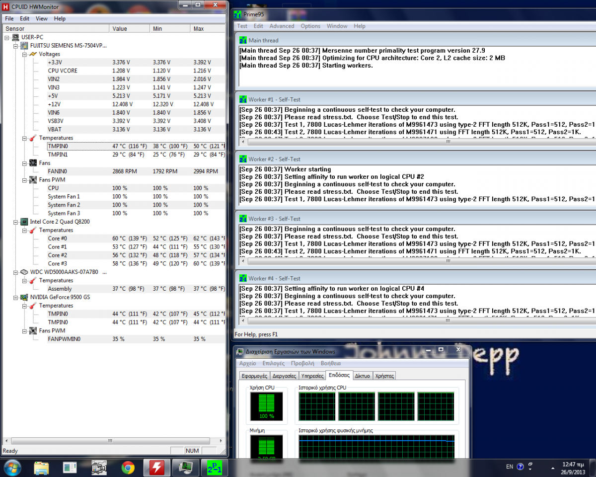Click the HWMonitor red lightning taskbar icon
The width and height of the screenshot is (596, 477).
pyautogui.click(x=157, y=468)
